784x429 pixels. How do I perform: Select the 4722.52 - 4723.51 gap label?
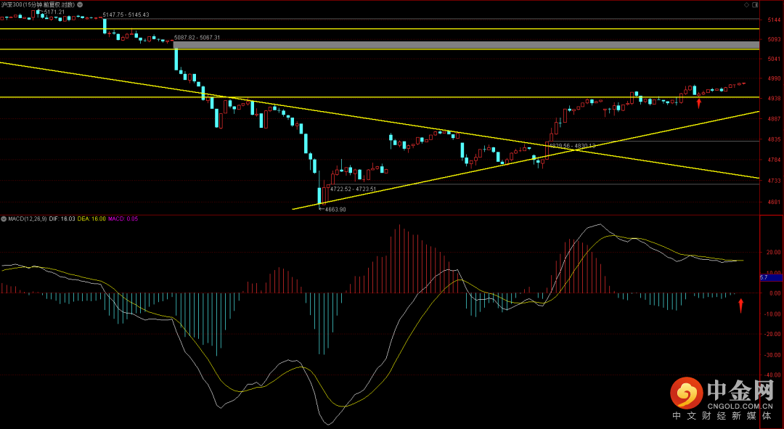353,189
